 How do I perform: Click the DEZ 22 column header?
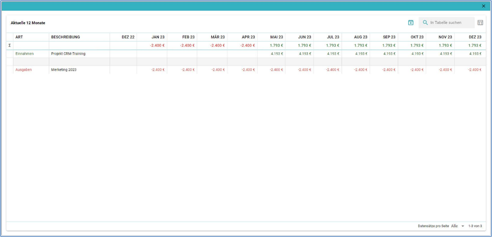(x=128, y=37)
